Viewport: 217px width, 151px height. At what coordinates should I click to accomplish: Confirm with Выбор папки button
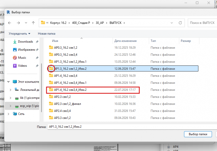(x=198, y=134)
